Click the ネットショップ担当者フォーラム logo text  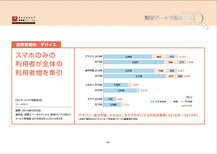(x=27, y=19)
